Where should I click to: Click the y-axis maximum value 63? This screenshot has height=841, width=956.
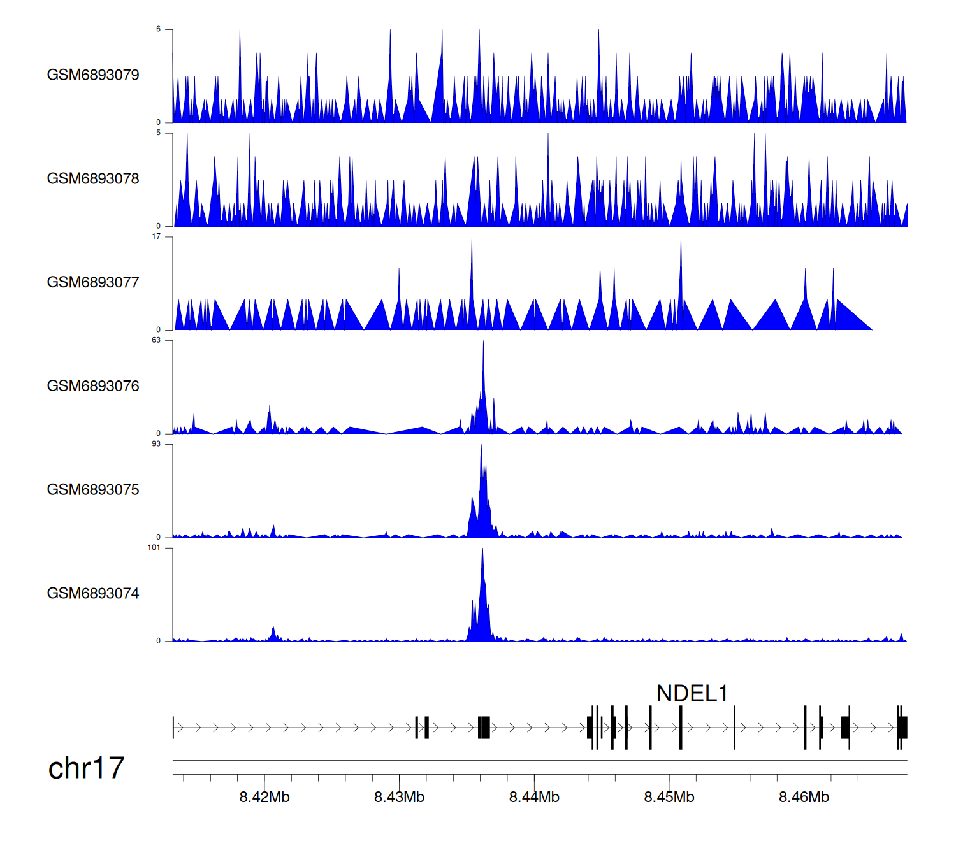pos(156,340)
